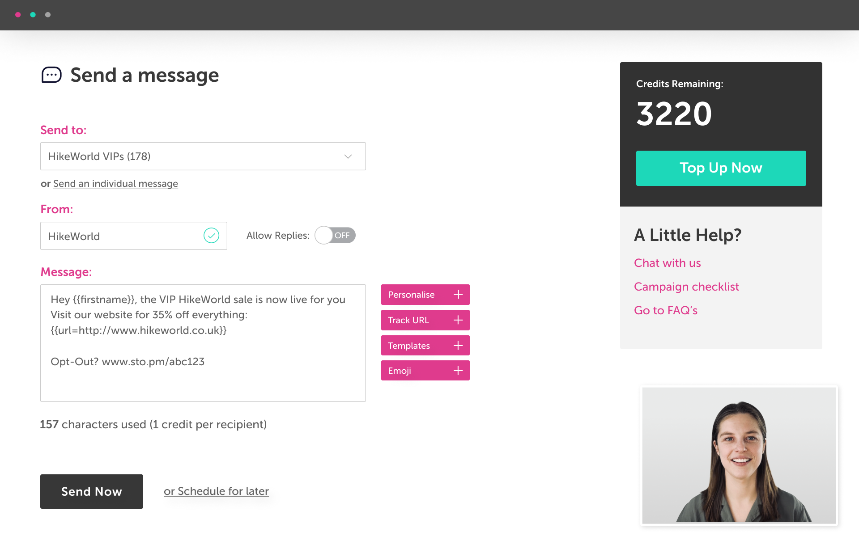Toggle the Allow Replies switch
Image resolution: width=859 pixels, height=549 pixels.
pos(335,236)
